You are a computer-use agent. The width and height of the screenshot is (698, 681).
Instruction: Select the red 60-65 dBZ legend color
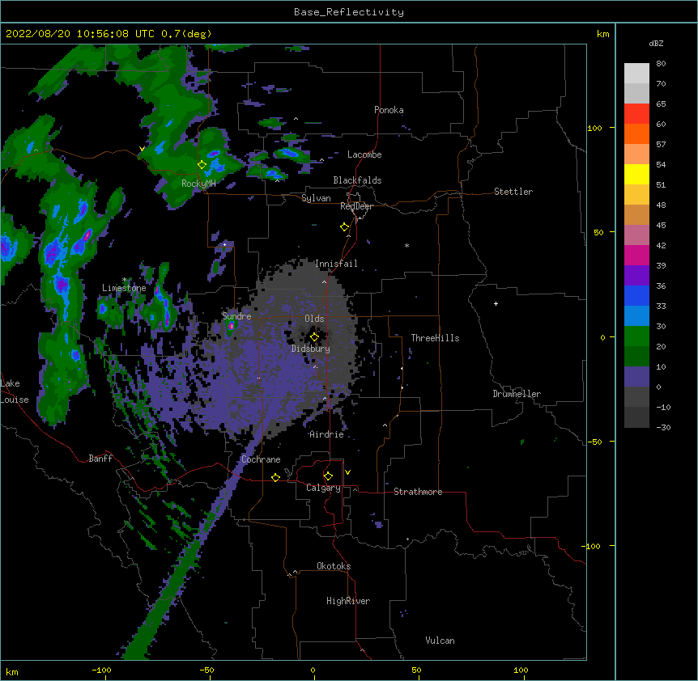(x=636, y=114)
